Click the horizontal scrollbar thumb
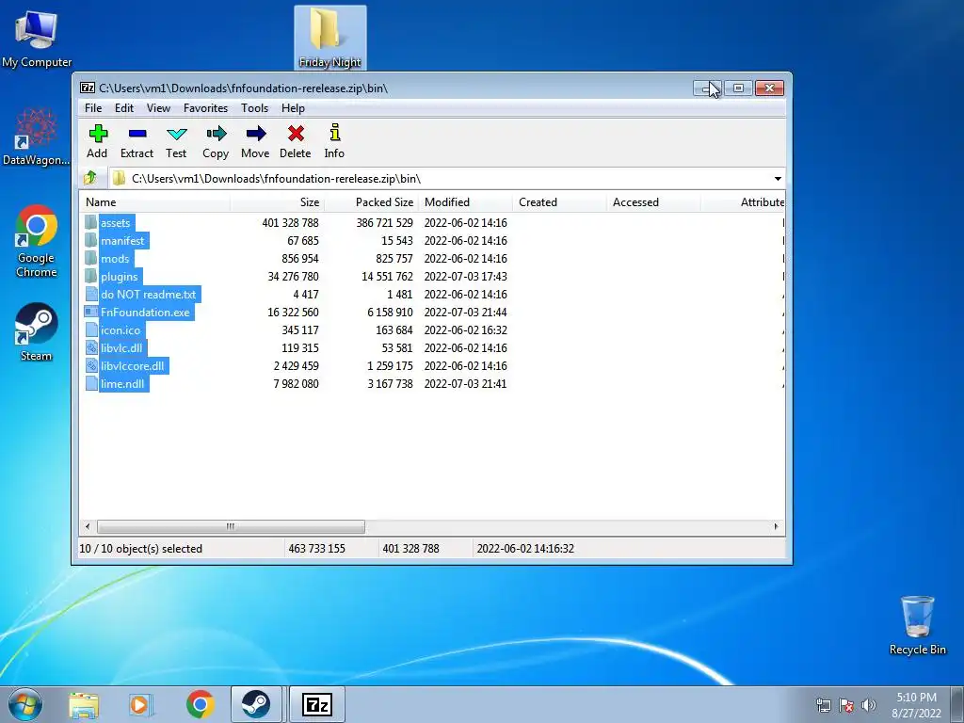 pyautogui.click(x=231, y=526)
